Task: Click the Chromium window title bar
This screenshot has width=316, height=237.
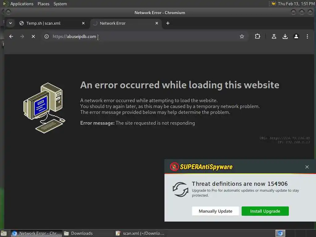Action: point(160,12)
